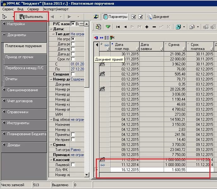Click the Параметры toolbar button
The width and height of the screenshot is (217, 189).
(x=115, y=17)
